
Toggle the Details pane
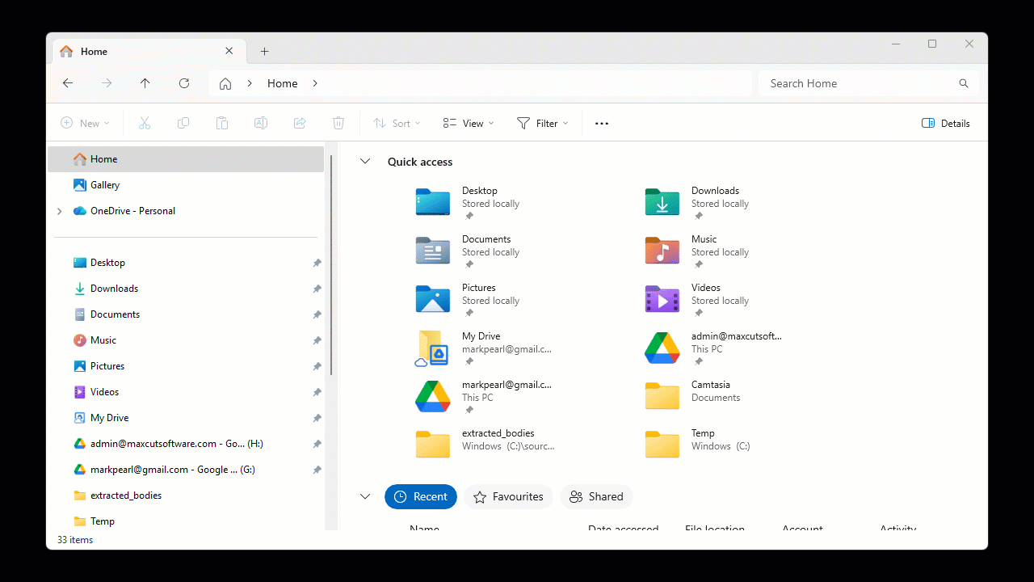coord(945,123)
